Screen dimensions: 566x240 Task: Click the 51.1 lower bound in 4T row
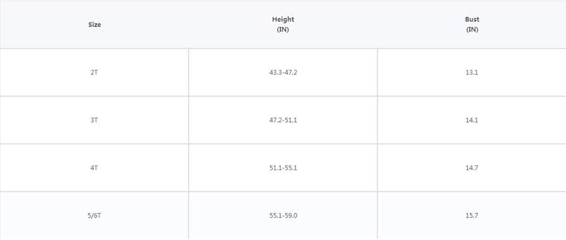(275, 168)
